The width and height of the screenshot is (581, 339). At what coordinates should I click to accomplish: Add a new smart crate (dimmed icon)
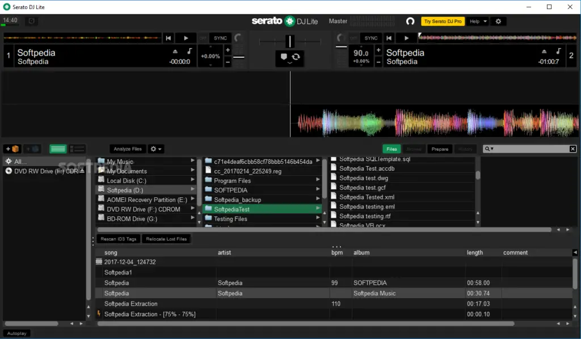32,149
